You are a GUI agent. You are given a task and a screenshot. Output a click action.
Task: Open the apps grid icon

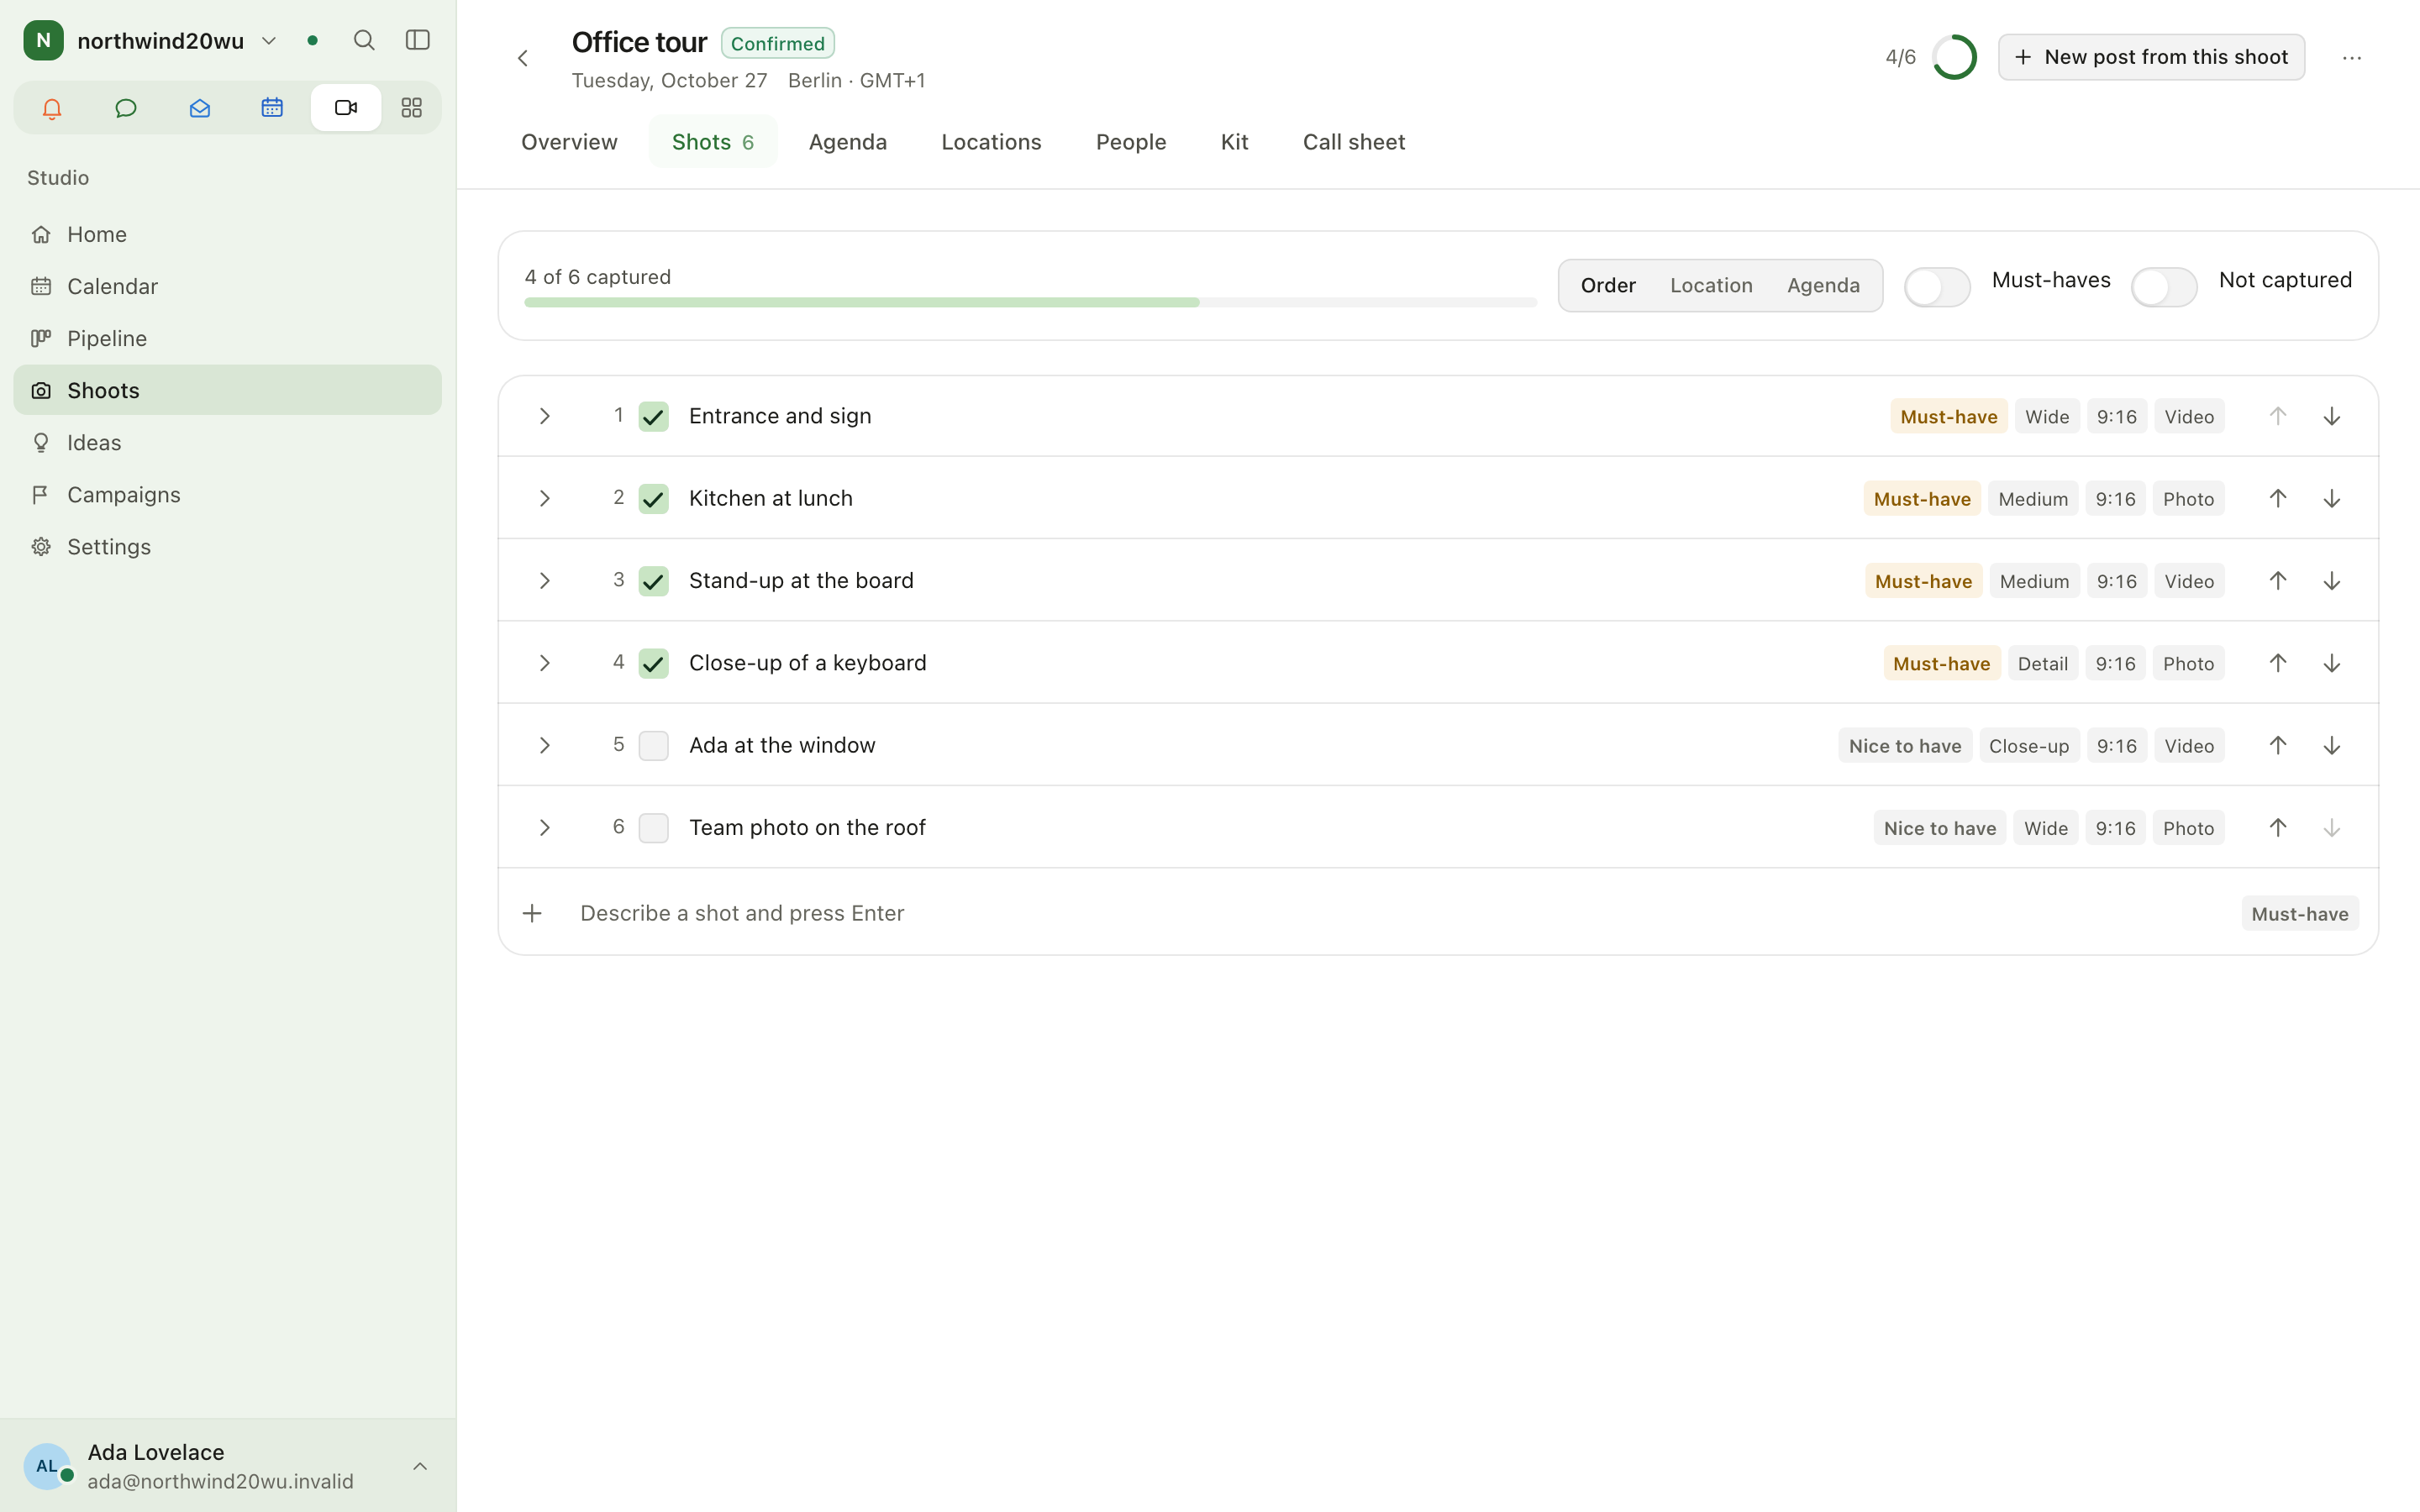tap(412, 108)
